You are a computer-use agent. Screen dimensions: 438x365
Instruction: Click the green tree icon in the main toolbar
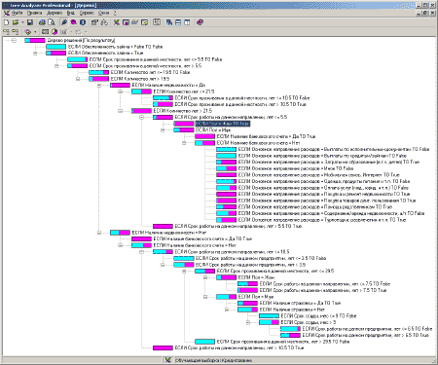tap(117, 22)
